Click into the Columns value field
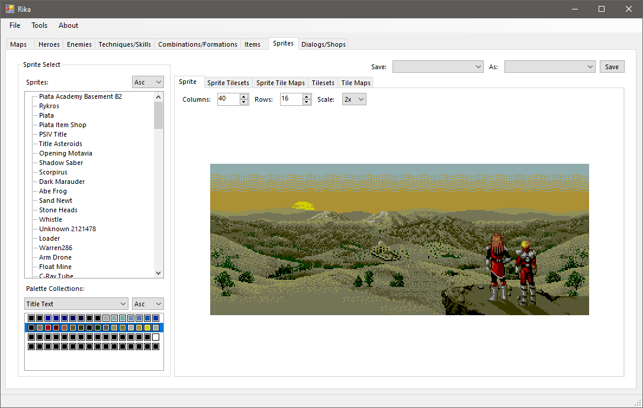This screenshot has width=643, height=408. pyautogui.click(x=229, y=99)
